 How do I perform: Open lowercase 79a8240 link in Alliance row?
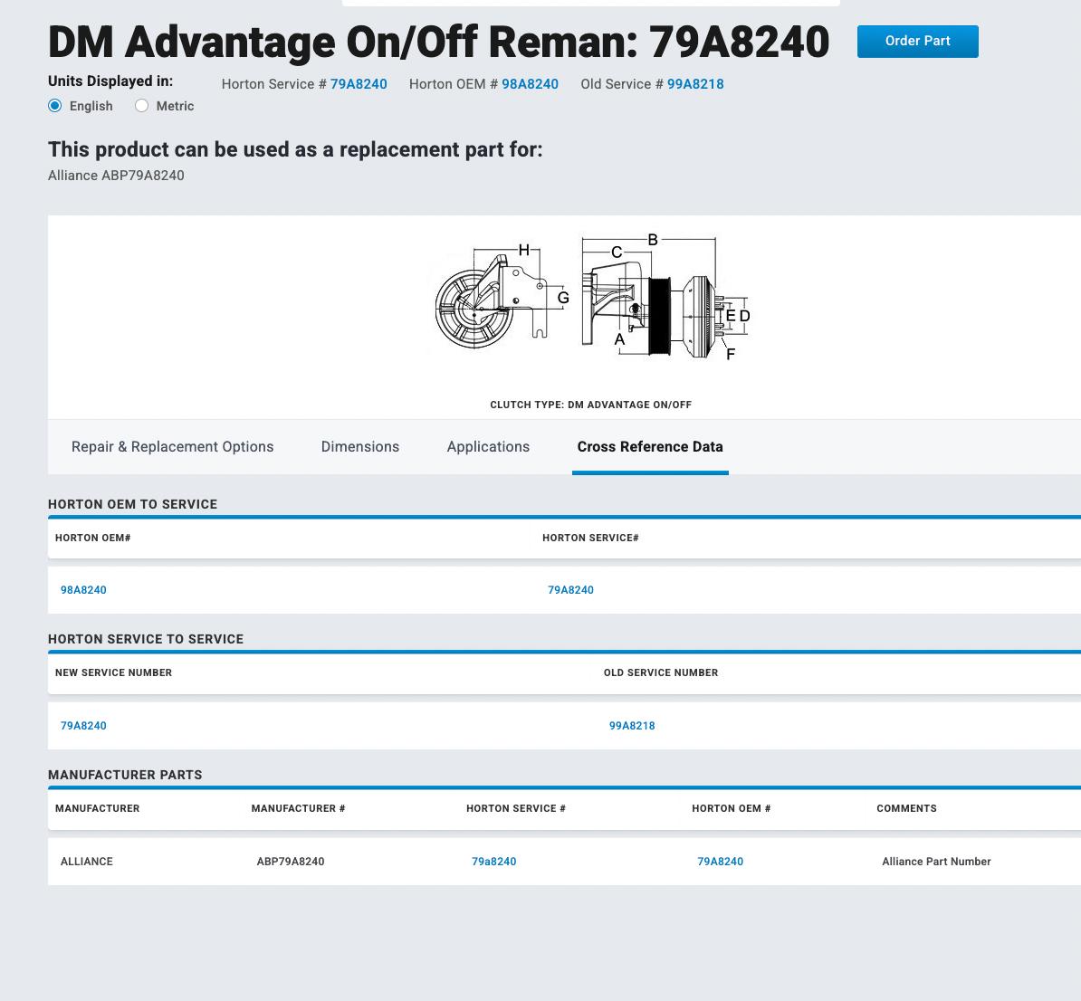click(x=493, y=862)
